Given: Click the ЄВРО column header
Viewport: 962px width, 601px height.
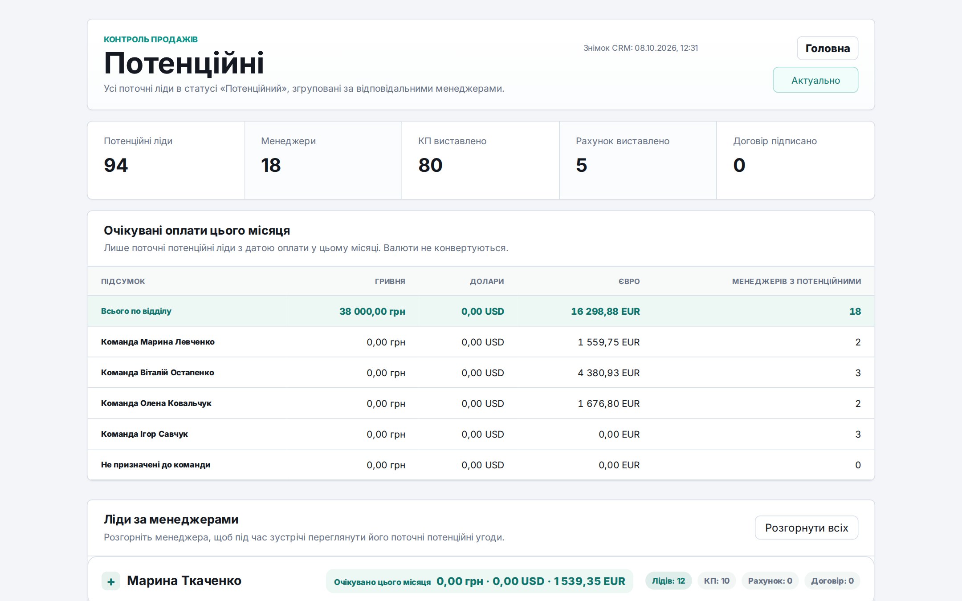Looking at the screenshot, I should pyautogui.click(x=629, y=281).
